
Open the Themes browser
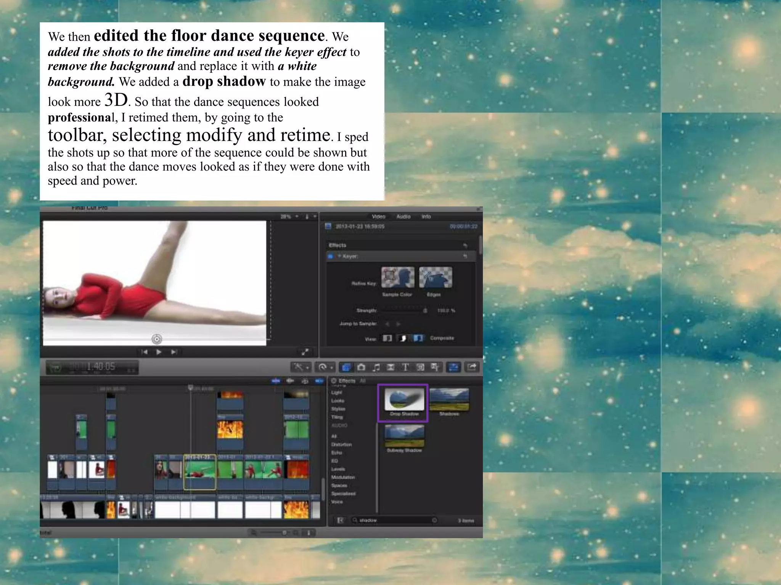point(435,367)
